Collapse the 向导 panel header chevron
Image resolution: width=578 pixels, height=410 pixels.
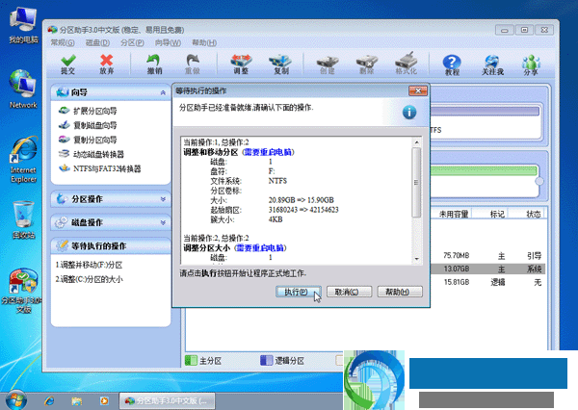pyautogui.click(x=163, y=92)
